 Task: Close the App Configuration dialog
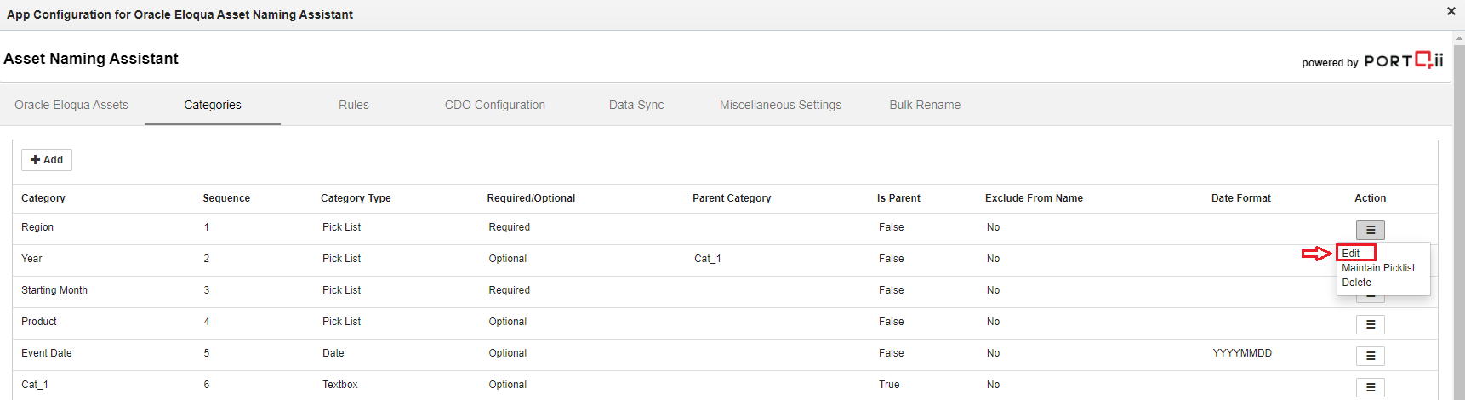point(1451,11)
